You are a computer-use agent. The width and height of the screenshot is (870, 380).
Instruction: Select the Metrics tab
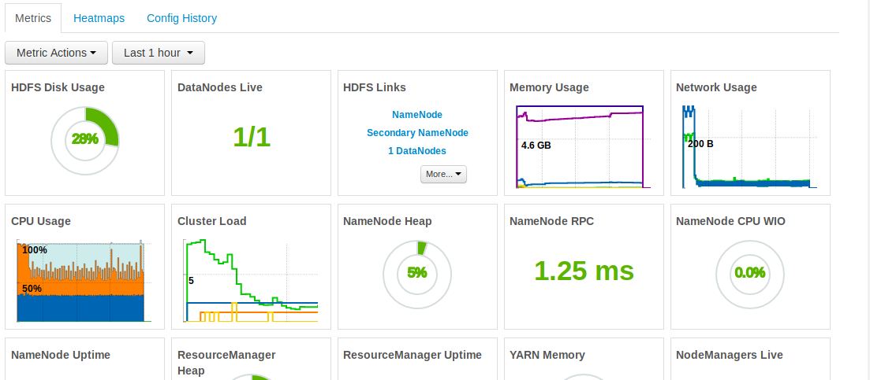click(33, 18)
